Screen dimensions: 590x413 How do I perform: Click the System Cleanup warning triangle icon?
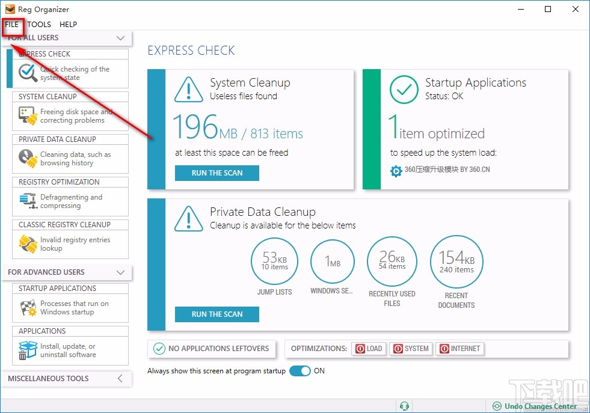pos(189,90)
